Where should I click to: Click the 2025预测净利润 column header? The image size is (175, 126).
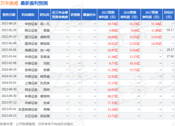(108, 15)
